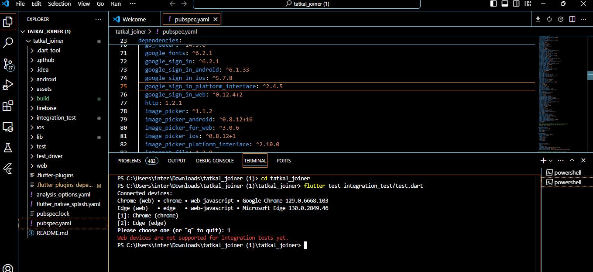The height and width of the screenshot is (272, 593).
Task: Open the Testing flask icon
Action: (x=8, y=148)
